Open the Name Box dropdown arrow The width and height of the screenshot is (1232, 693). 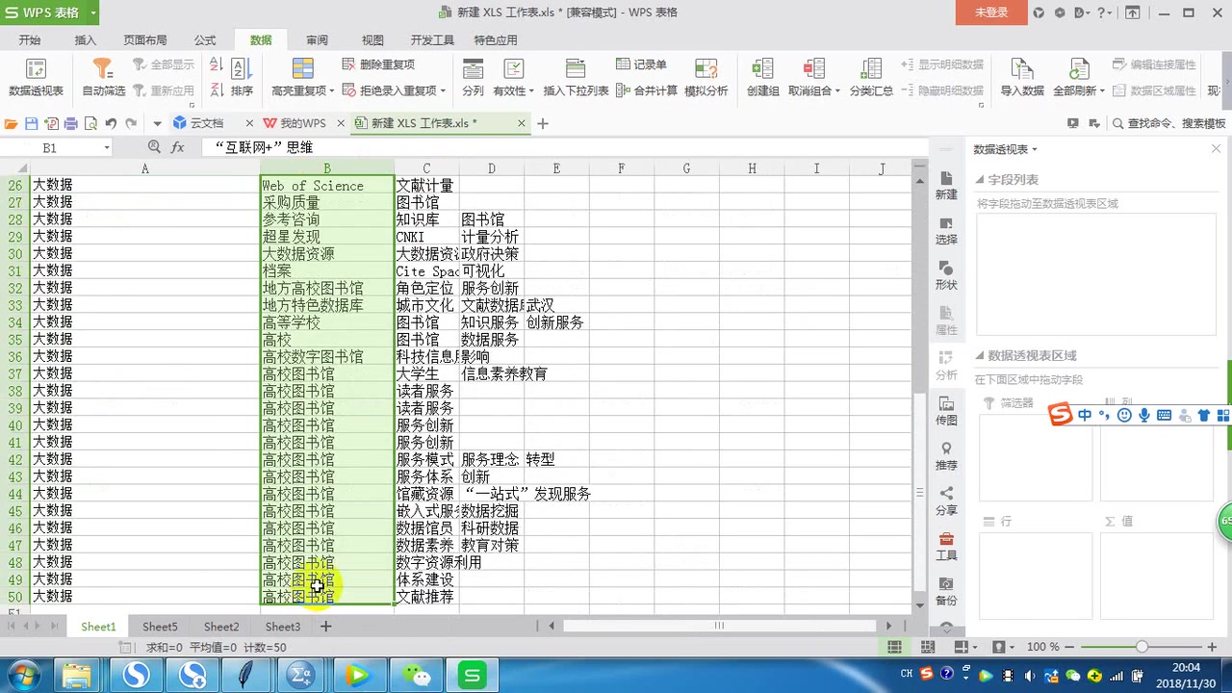pyautogui.click(x=106, y=148)
